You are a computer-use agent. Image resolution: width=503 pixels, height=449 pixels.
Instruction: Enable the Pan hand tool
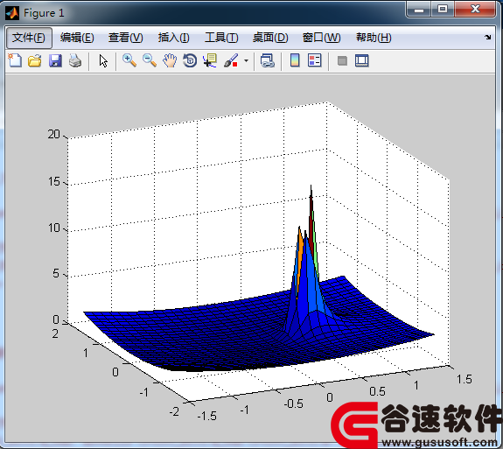(170, 60)
